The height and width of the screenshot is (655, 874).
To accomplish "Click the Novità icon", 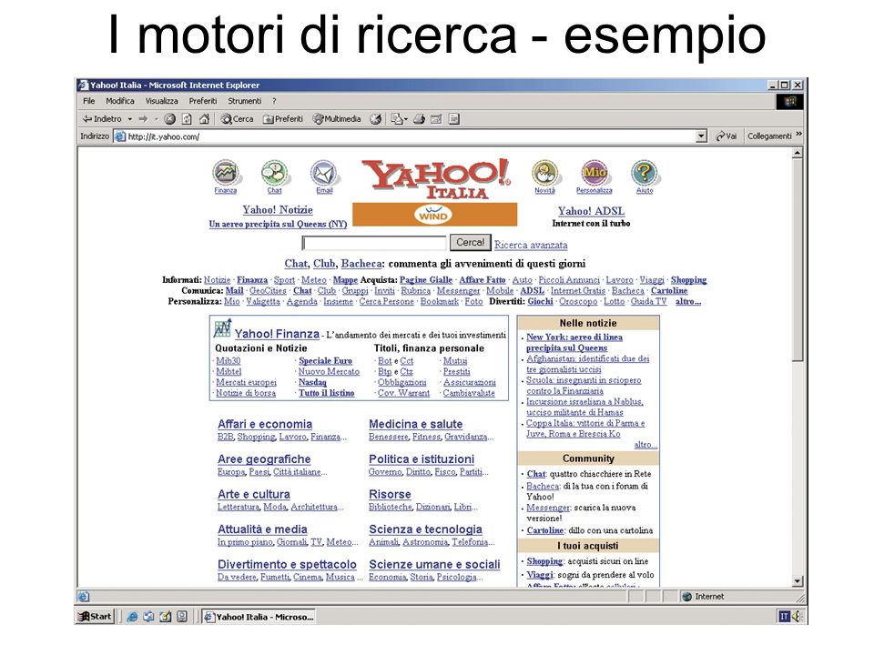I will coord(544,173).
